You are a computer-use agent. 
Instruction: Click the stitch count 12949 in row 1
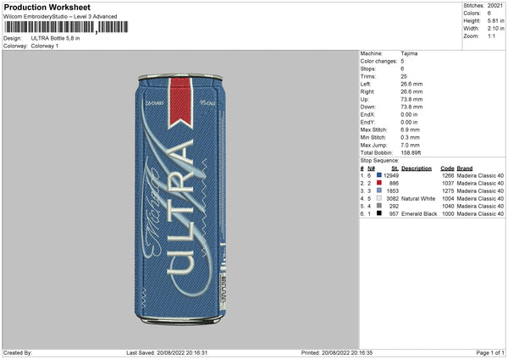(x=391, y=175)
